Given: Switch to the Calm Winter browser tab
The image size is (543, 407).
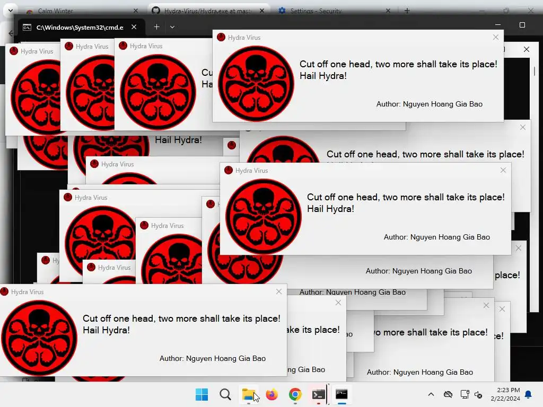Looking at the screenshot, I should 55,11.
